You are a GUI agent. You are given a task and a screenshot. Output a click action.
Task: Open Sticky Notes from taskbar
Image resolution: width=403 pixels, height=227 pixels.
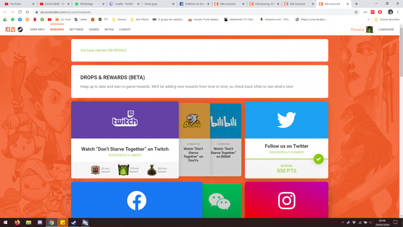point(62,222)
